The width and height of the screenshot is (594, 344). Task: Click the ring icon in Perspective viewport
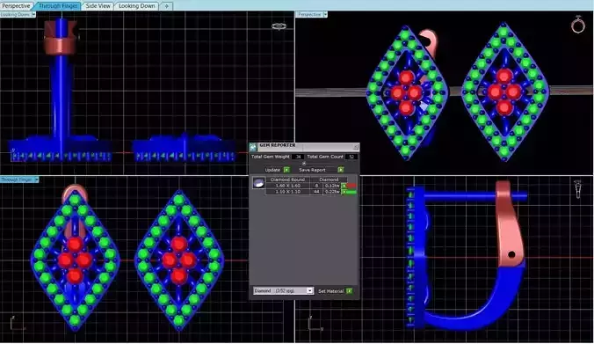(x=577, y=25)
